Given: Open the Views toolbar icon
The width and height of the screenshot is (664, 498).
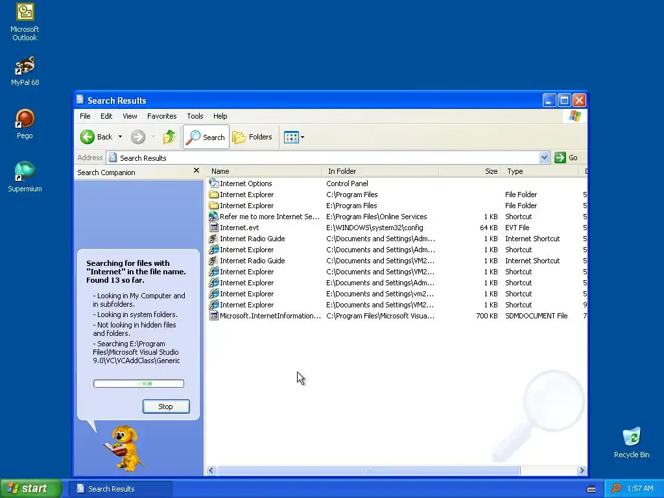Looking at the screenshot, I should (291, 137).
